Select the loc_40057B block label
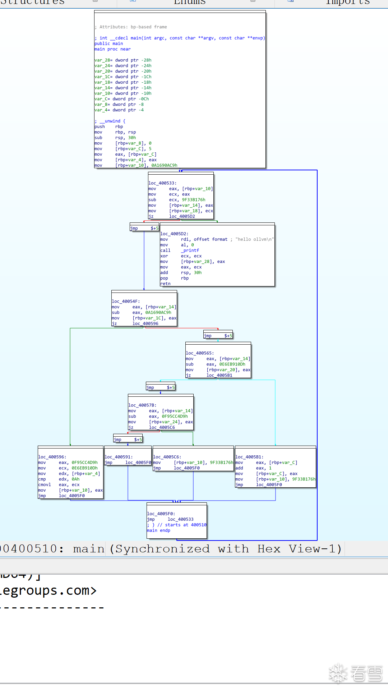The width and height of the screenshot is (388, 690). tap(143, 405)
